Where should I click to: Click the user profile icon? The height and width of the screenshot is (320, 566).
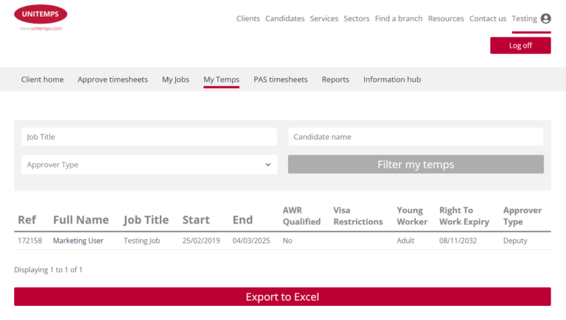(545, 18)
